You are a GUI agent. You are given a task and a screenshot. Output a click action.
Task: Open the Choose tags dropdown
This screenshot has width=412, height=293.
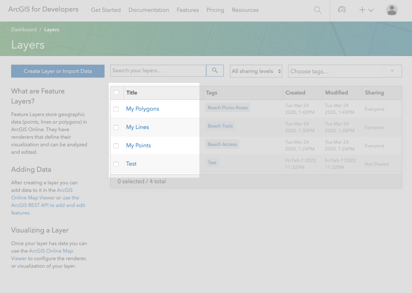(344, 71)
